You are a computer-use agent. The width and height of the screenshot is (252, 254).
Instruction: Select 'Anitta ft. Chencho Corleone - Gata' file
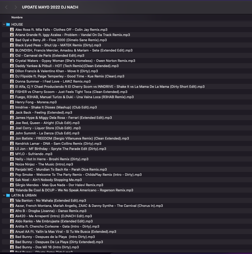click(57, 227)
